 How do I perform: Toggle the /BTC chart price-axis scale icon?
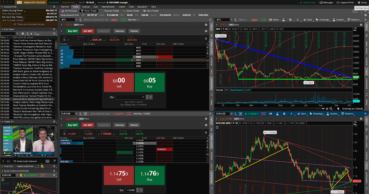click(x=355, y=29)
